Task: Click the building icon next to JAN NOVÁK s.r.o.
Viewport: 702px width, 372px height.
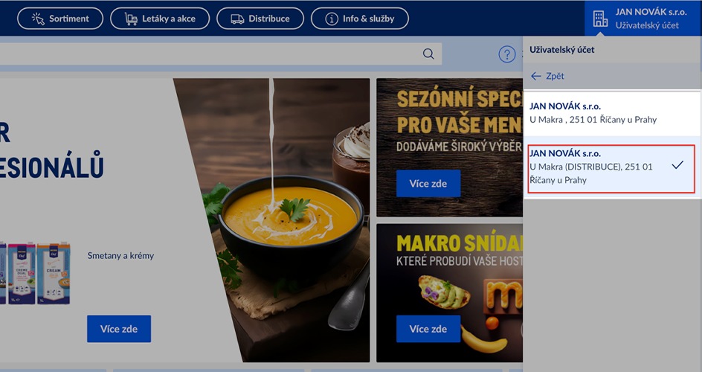Action: (x=600, y=19)
